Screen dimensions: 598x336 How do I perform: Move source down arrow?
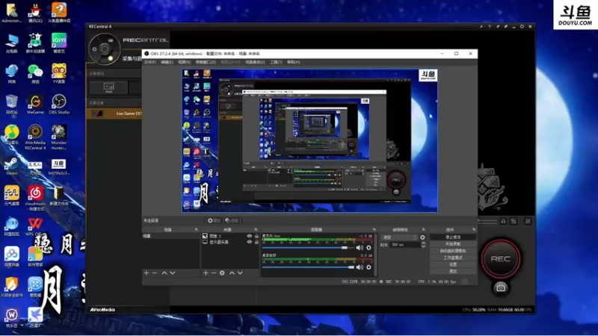pyautogui.click(x=240, y=273)
